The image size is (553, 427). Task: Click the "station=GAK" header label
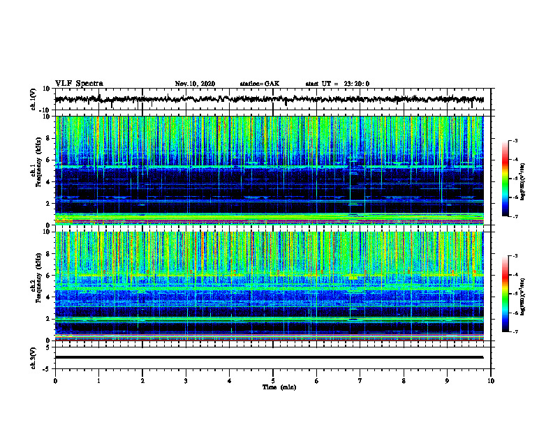[260, 84]
